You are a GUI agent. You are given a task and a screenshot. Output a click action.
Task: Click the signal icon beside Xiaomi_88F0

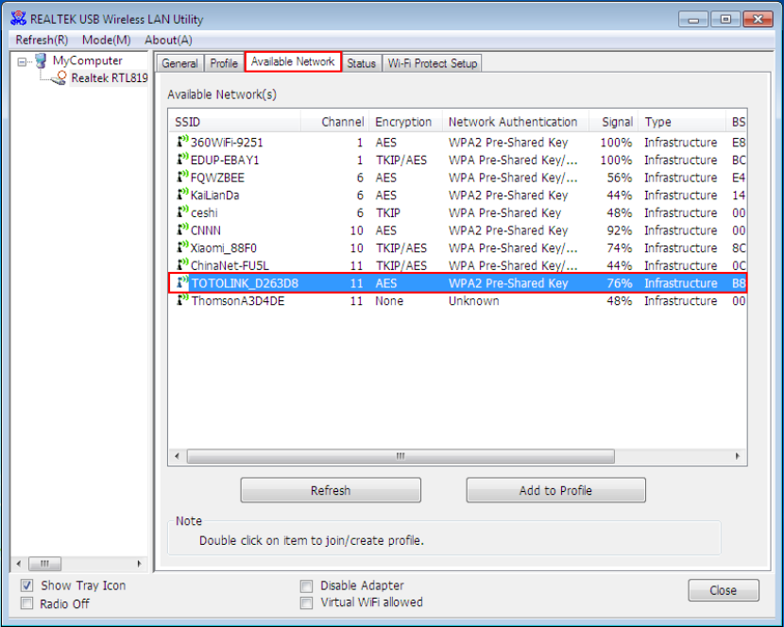(x=182, y=247)
